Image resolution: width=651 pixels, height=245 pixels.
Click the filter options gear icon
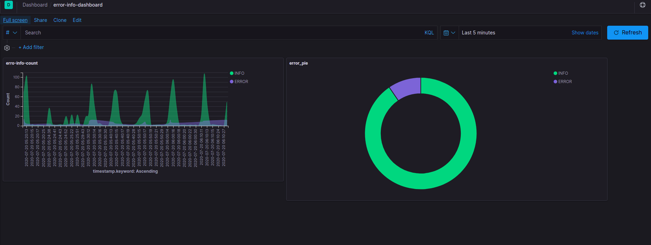[x=7, y=48]
